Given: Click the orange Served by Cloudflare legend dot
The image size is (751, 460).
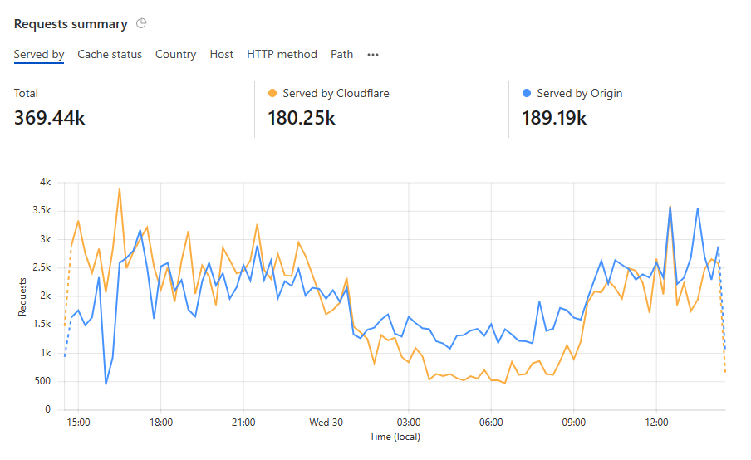Looking at the screenshot, I should 272,94.
